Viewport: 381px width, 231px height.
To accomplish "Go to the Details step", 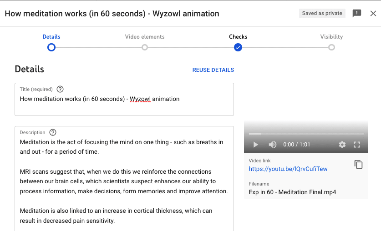I will (x=51, y=37).
